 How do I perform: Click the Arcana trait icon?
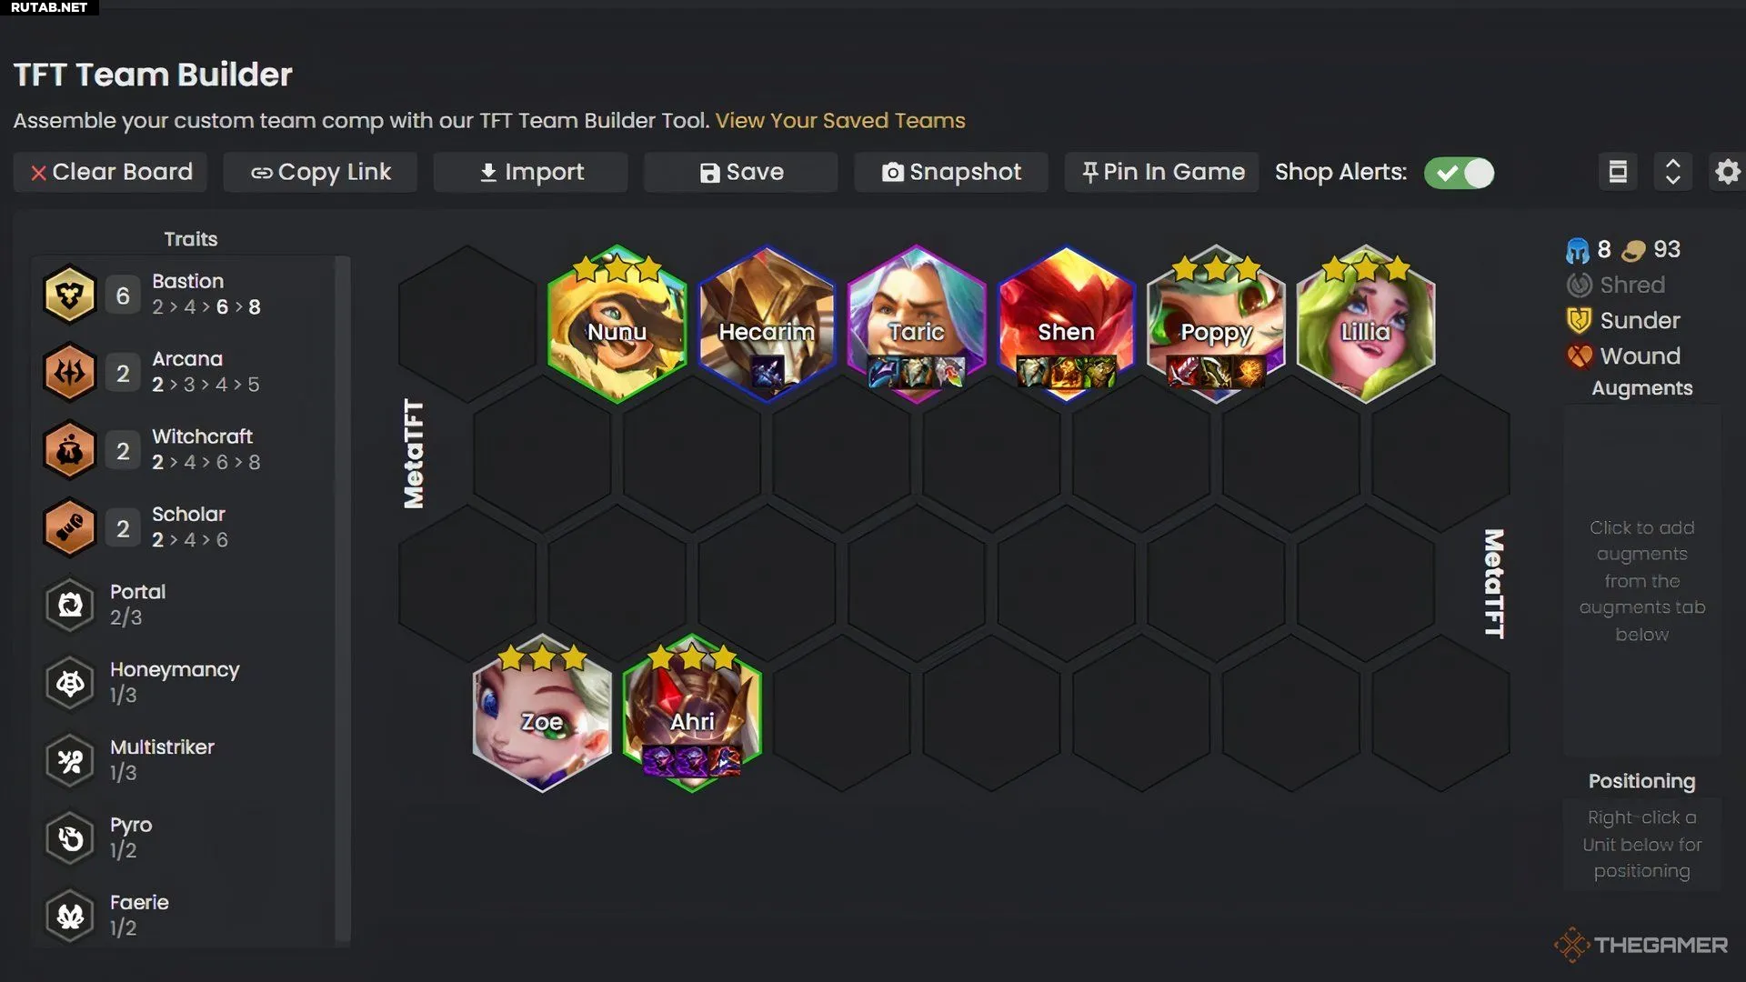tap(70, 373)
